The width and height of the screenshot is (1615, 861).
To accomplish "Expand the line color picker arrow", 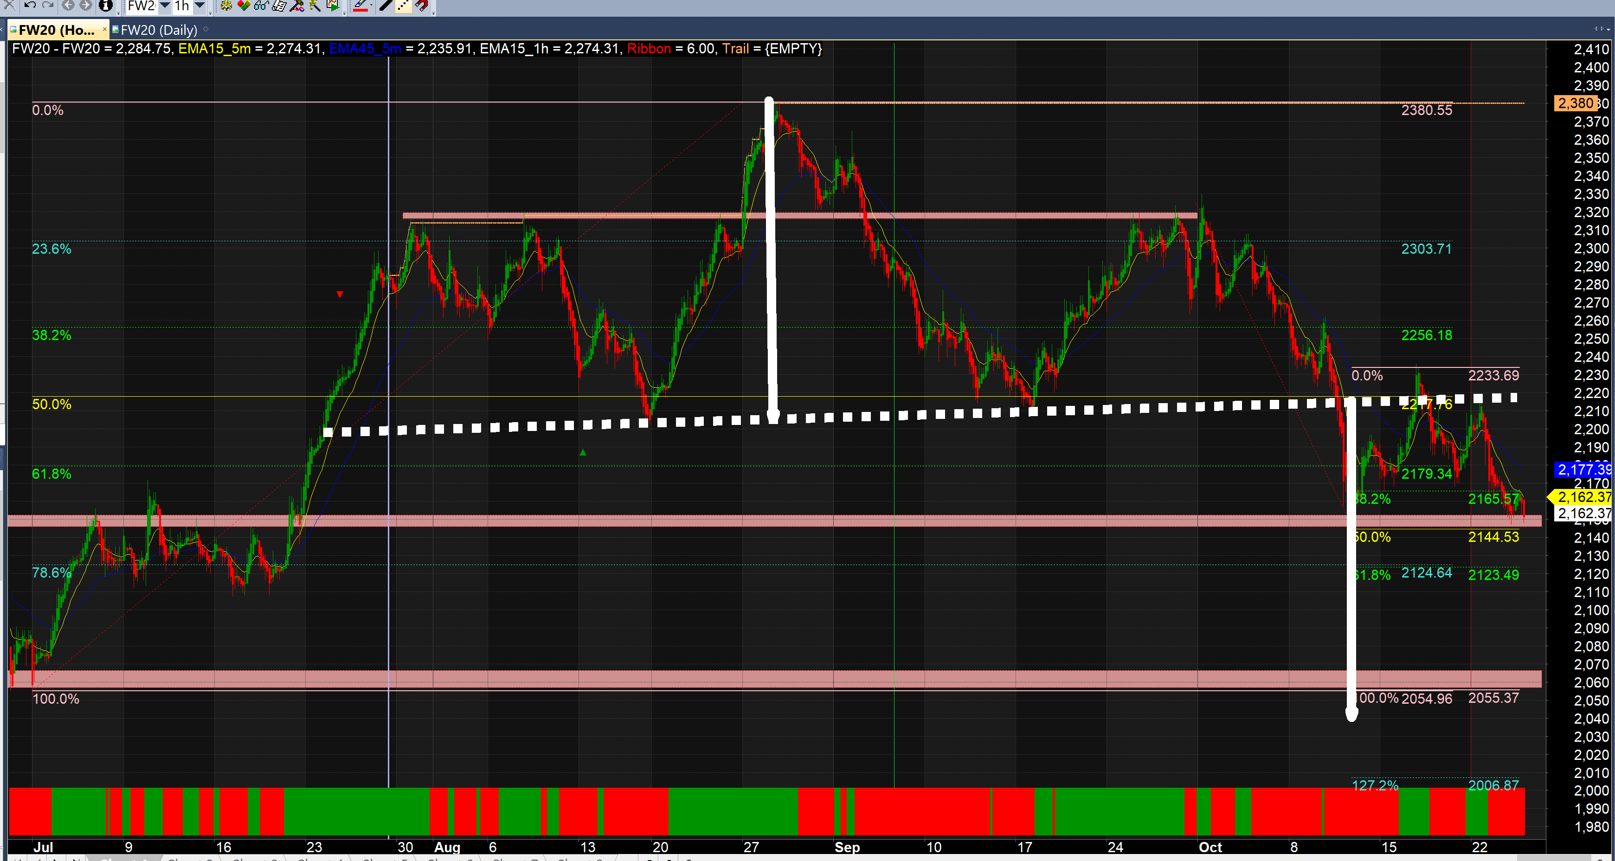I will [372, 6].
